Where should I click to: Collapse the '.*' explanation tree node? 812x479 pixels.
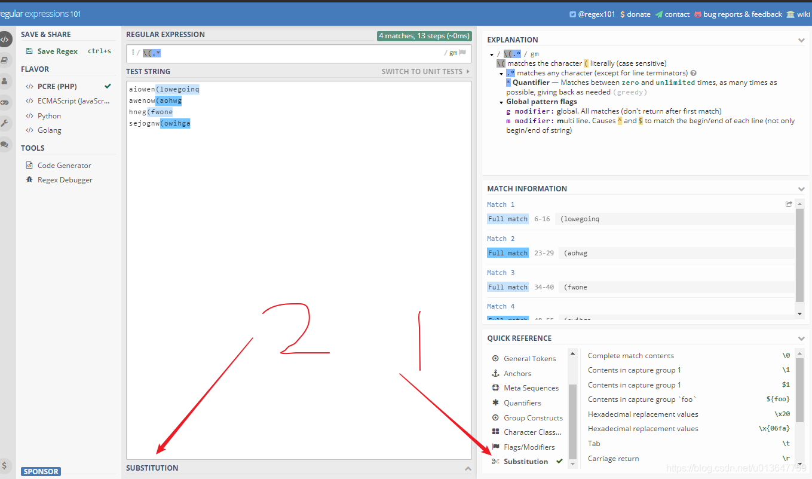[x=501, y=74]
